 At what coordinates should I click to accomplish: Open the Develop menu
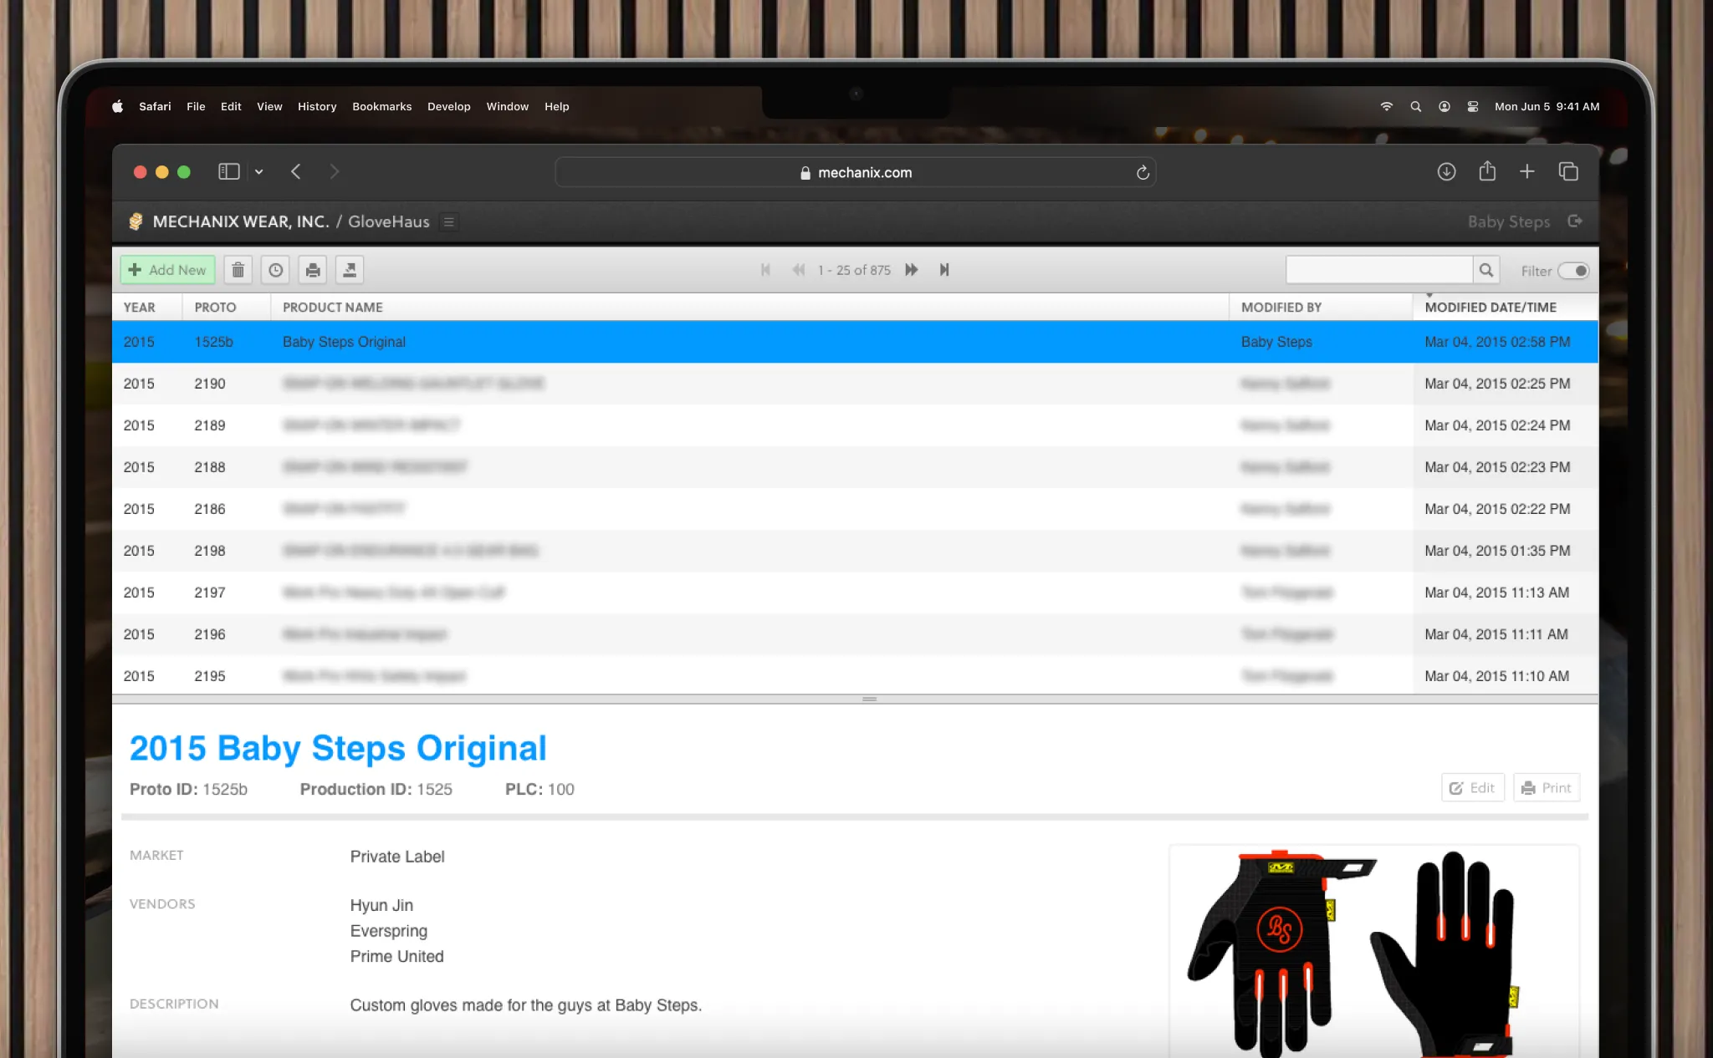449,106
